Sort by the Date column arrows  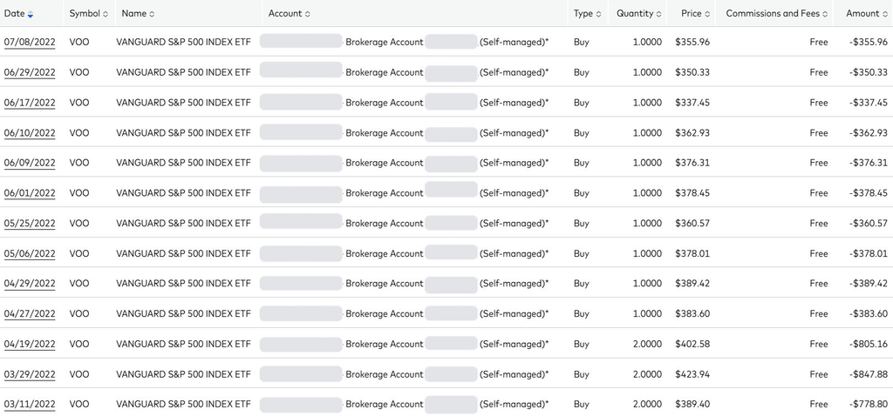coord(31,14)
